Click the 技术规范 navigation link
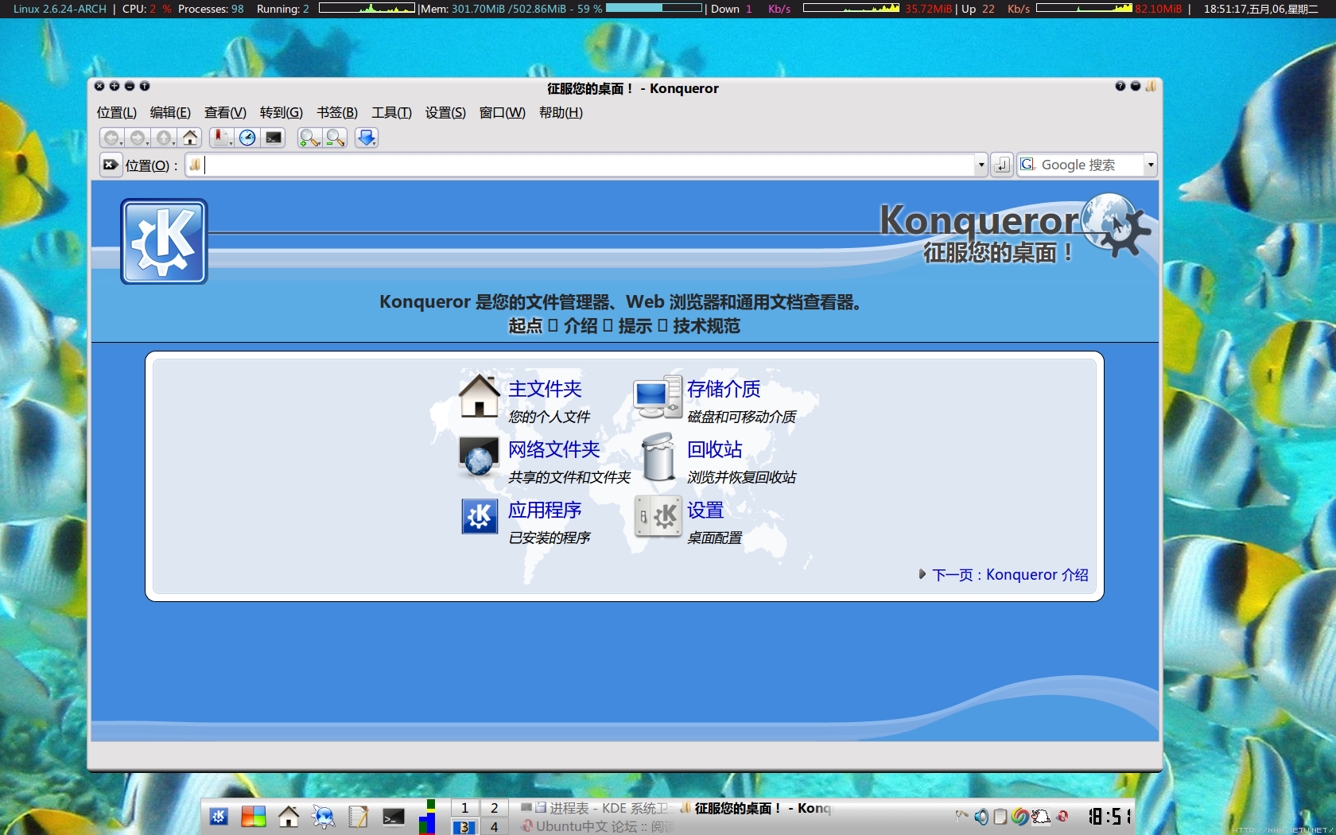Image resolution: width=1336 pixels, height=835 pixels. click(x=707, y=325)
